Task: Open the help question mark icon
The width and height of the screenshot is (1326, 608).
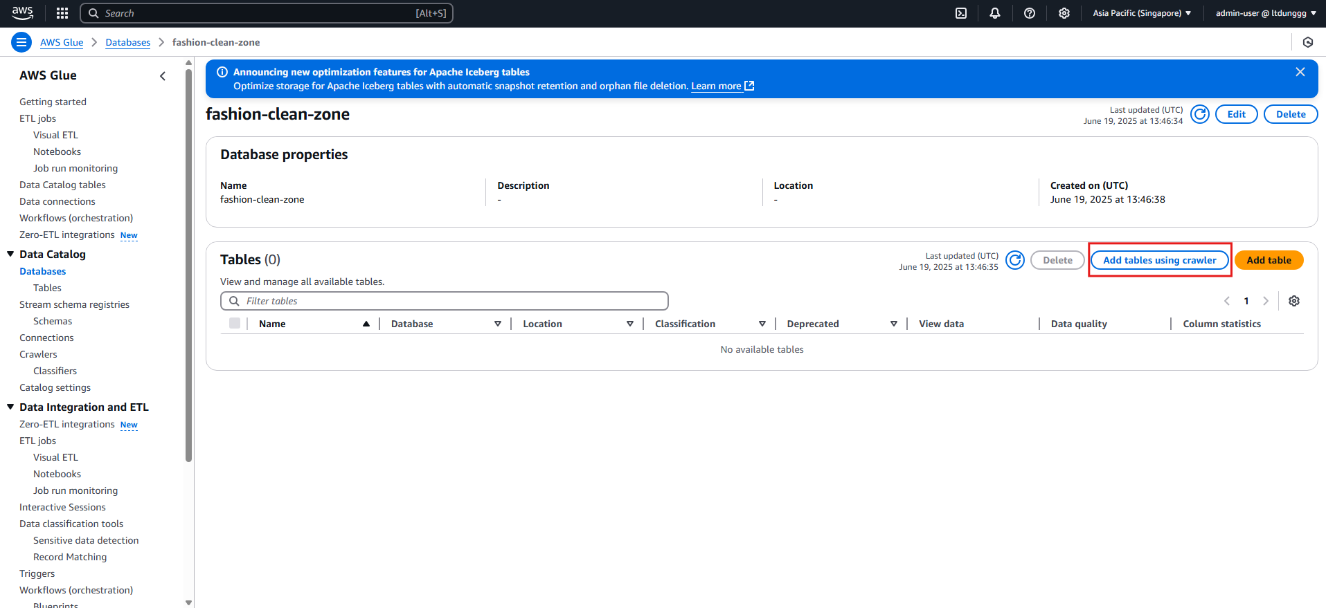Action: 1030,13
